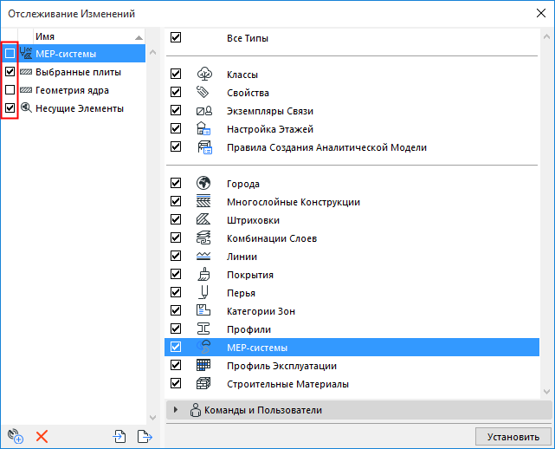555x449 pixels.
Task: Click the Геометрия ядра slab icon
Action: tap(26, 90)
